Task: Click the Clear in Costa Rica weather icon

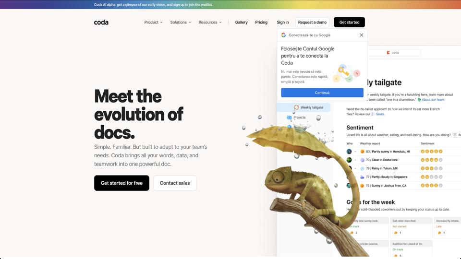Action: (363, 160)
